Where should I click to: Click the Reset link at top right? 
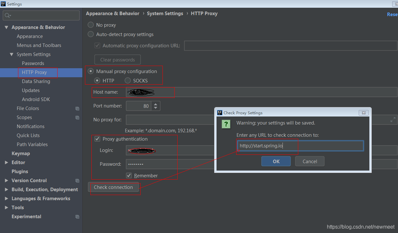(x=392, y=14)
